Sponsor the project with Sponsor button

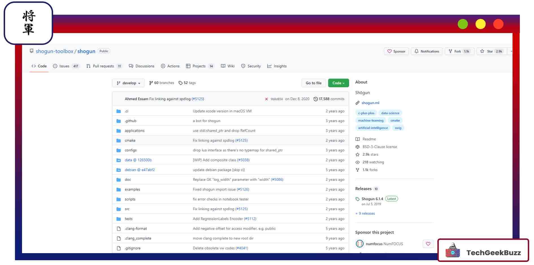[x=396, y=51]
